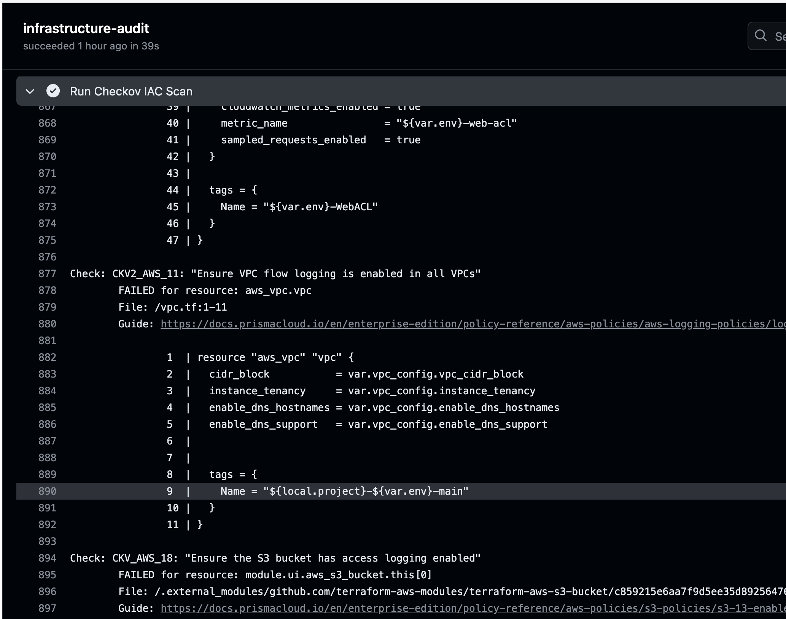Click the green success checkmark icon
The height and width of the screenshot is (619, 786).
pos(53,91)
